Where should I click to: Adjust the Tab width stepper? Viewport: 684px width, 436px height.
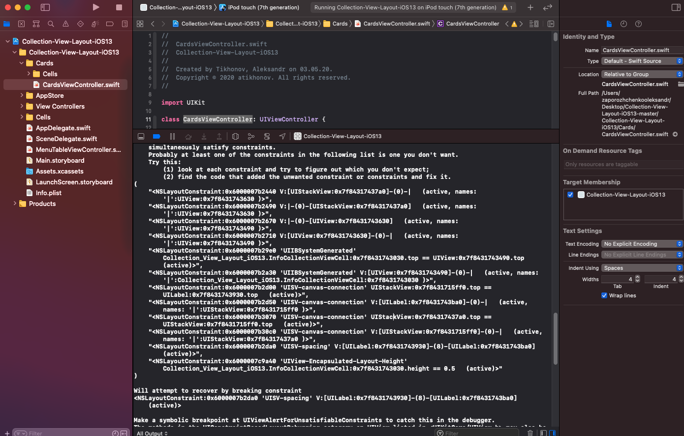click(x=638, y=279)
